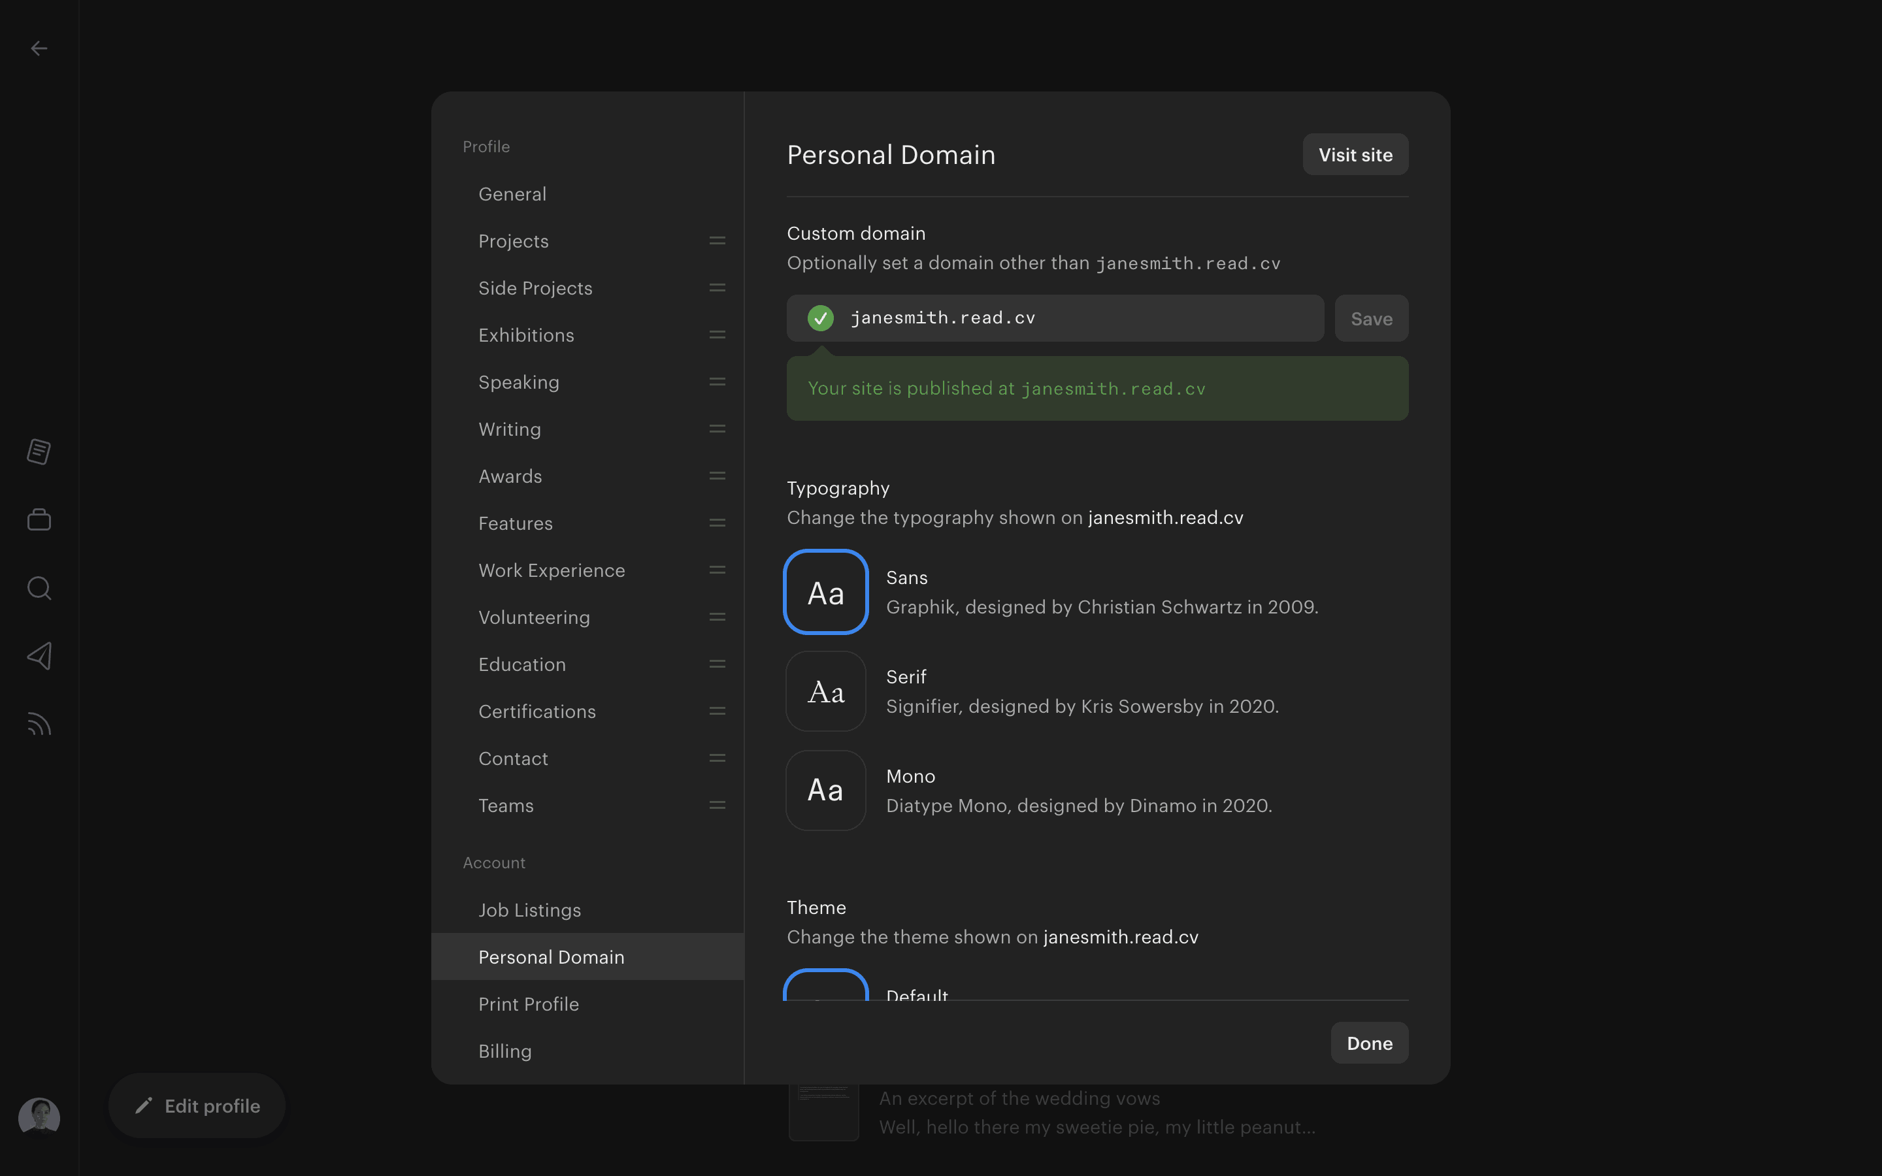Open the posts note icon in left sidebar

click(39, 451)
